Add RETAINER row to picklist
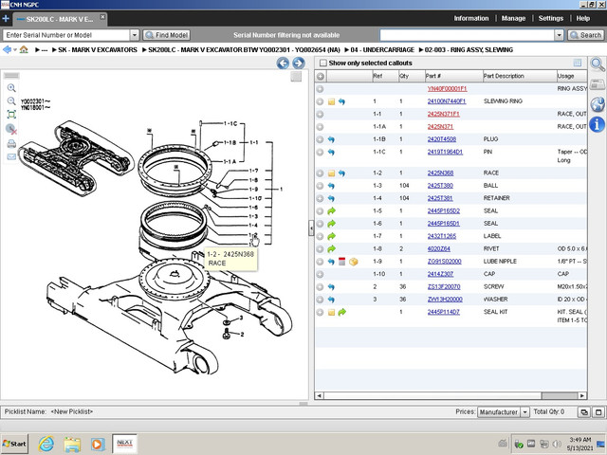 [x=320, y=198]
